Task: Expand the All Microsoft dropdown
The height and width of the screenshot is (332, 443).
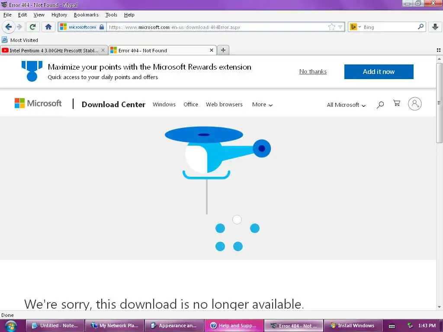Action: point(346,105)
